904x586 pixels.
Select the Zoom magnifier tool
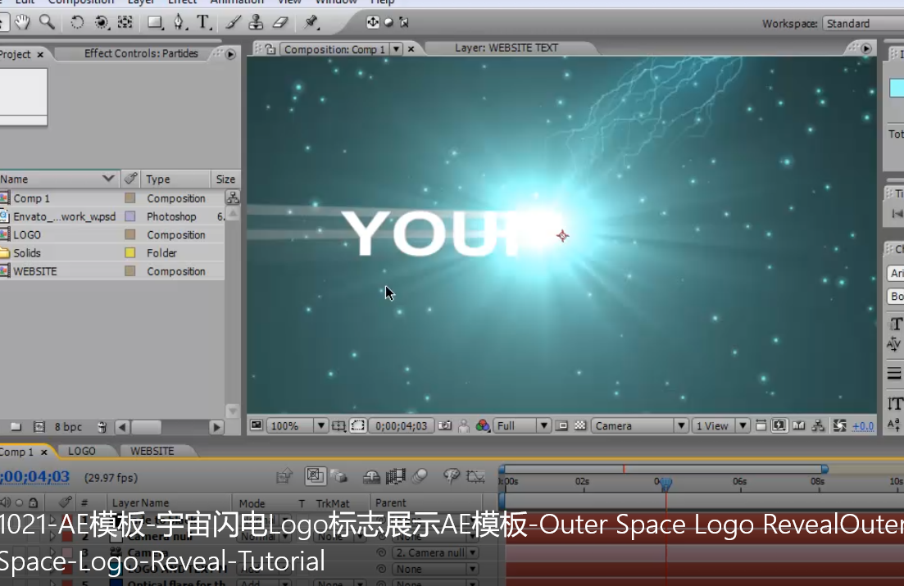[x=47, y=22]
